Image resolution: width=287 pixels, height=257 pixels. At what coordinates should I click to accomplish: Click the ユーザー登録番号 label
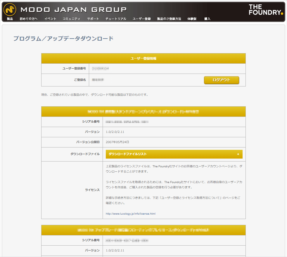(74, 68)
